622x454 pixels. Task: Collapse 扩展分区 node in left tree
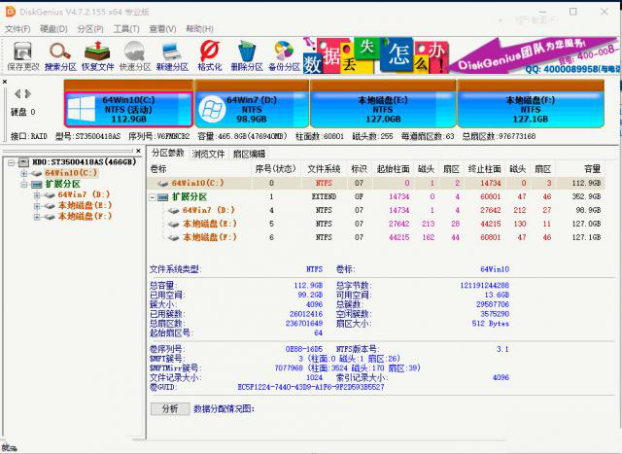[x=23, y=185]
